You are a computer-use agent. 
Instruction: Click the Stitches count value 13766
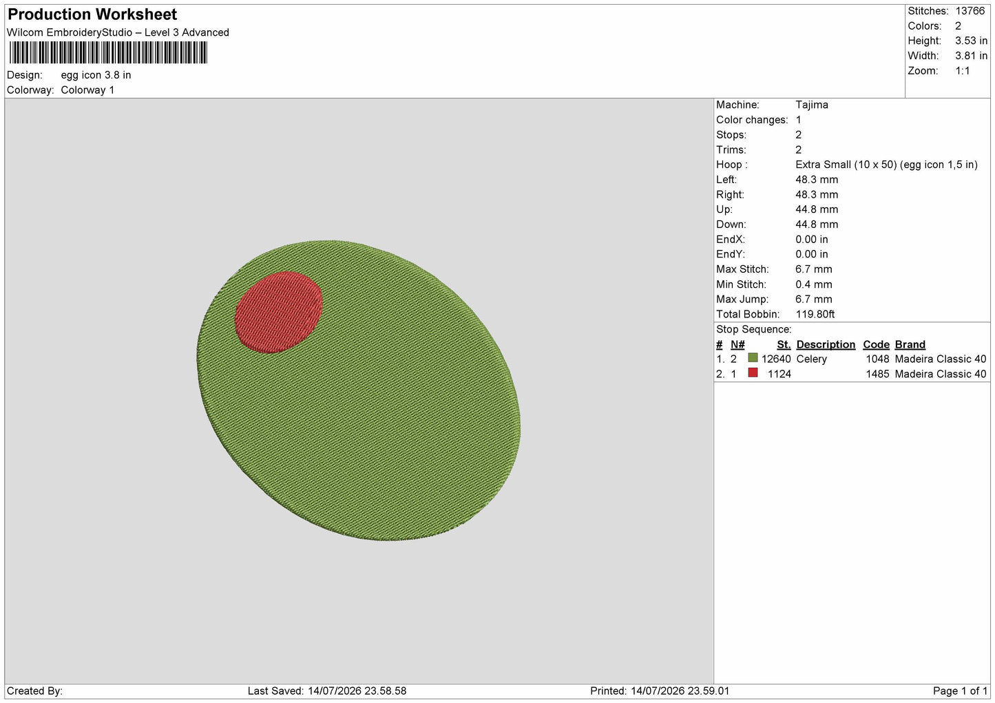point(970,11)
